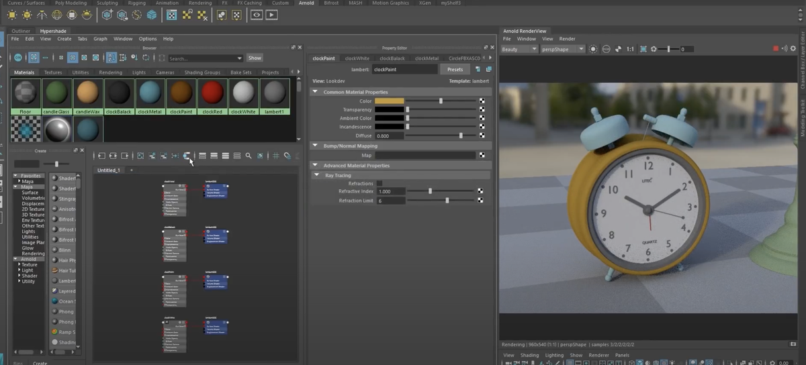Toggle the ON button in Browser toolbar
The image size is (806, 365).
point(18,58)
